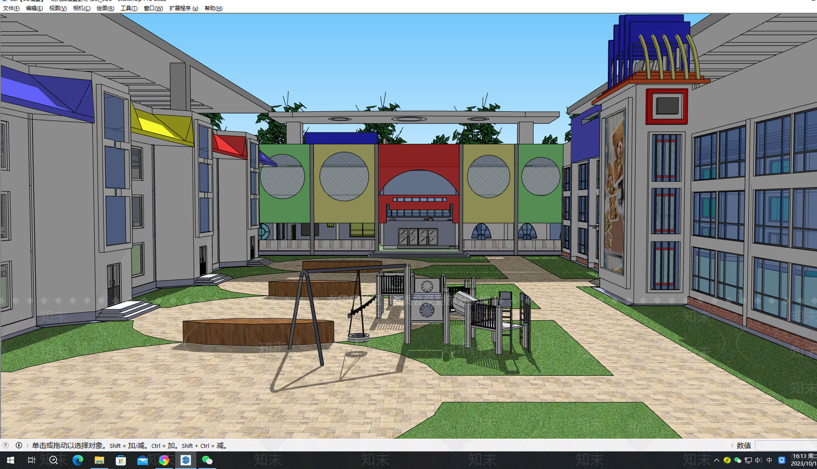Screen dimensions: 817x469
Task: Open network settings from the tray icon
Action: (749, 460)
